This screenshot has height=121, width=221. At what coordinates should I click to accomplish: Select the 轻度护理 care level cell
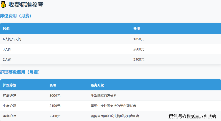pyautogui.click(x=9, y=95)
